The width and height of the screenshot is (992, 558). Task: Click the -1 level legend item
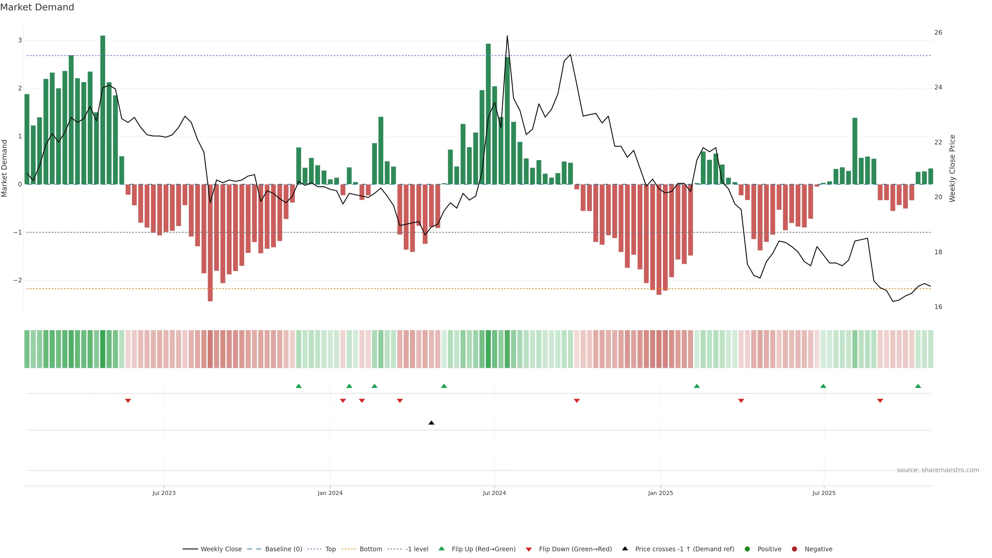(x=417, y=549)
